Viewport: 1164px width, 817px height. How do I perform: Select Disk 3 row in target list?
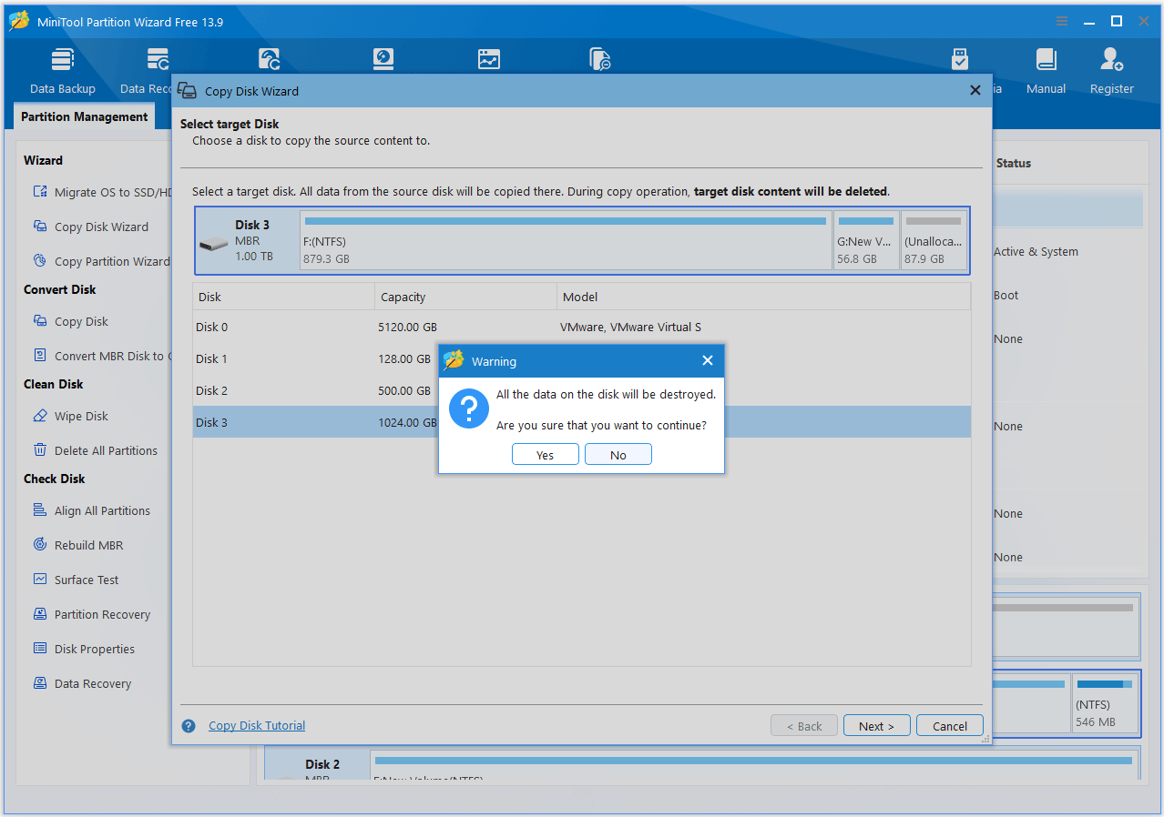tap(581, 422)
